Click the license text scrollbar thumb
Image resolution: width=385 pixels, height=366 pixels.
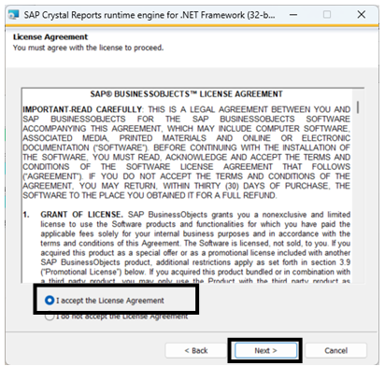(358, 107)
